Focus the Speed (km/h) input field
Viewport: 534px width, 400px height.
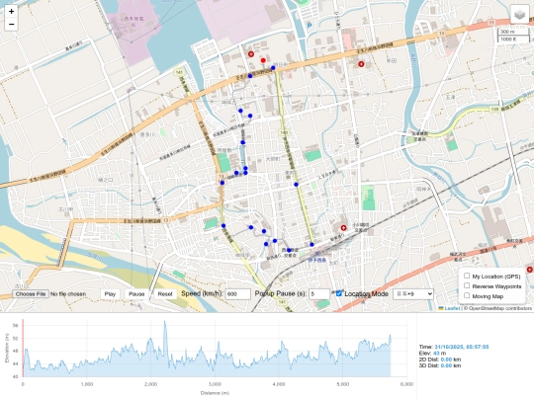(x=237, y=294)
